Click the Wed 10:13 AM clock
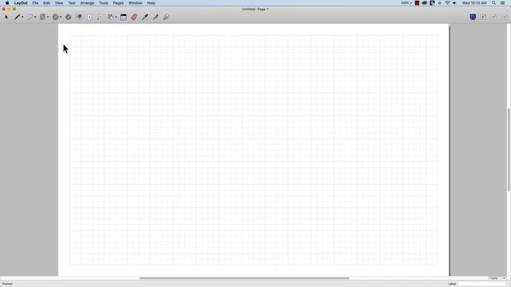Image resolution: width=511 pixels, height=287 pixels. [x=474, y=3]
